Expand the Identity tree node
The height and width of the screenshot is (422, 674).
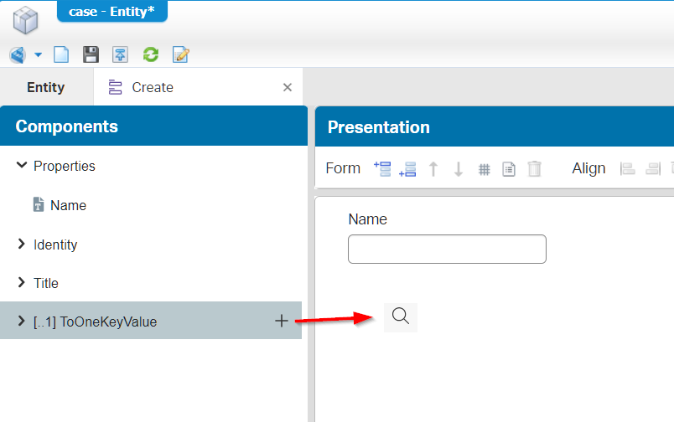[22, 244]
